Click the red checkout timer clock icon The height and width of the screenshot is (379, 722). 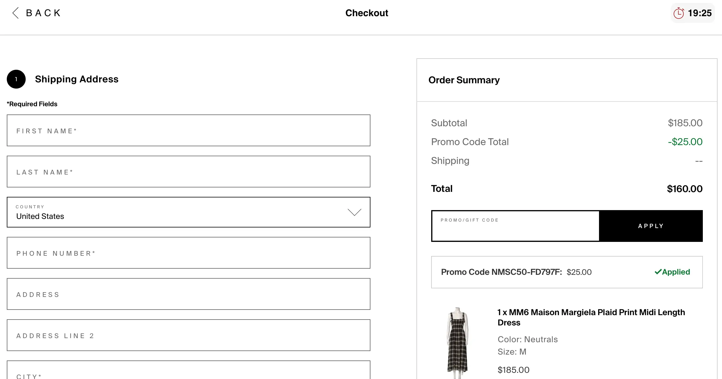[x=678, y=13]
